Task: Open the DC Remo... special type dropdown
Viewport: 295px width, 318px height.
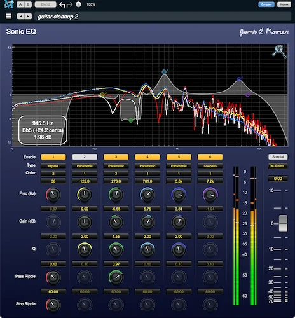Action: click(278, 166)
